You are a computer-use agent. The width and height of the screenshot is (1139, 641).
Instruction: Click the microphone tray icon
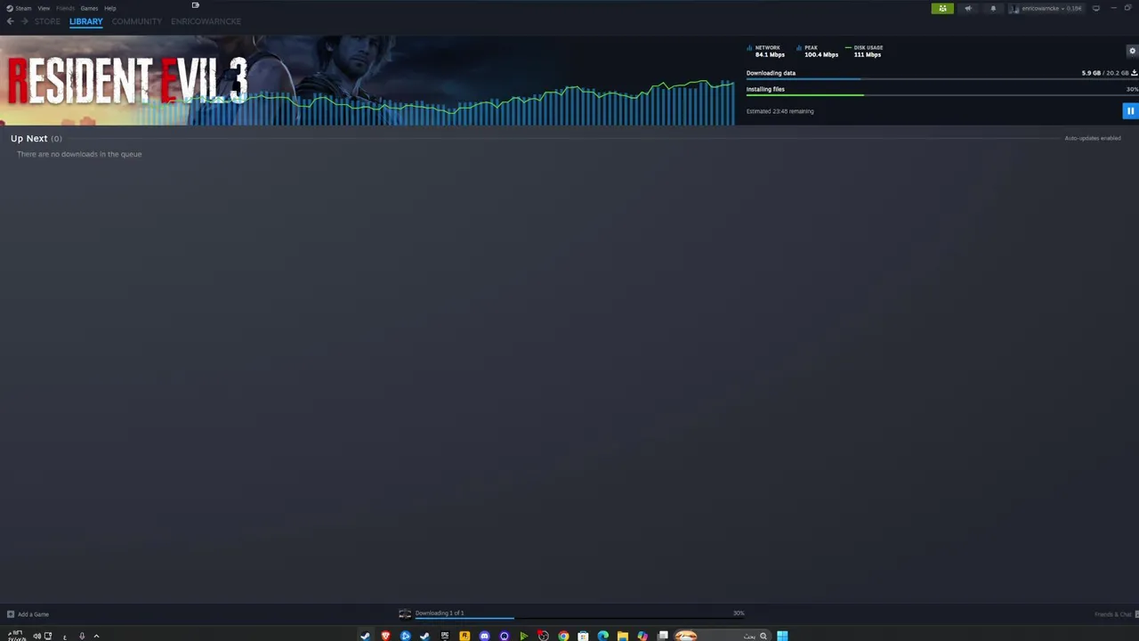pyautogui.click(x=81, y=636)
